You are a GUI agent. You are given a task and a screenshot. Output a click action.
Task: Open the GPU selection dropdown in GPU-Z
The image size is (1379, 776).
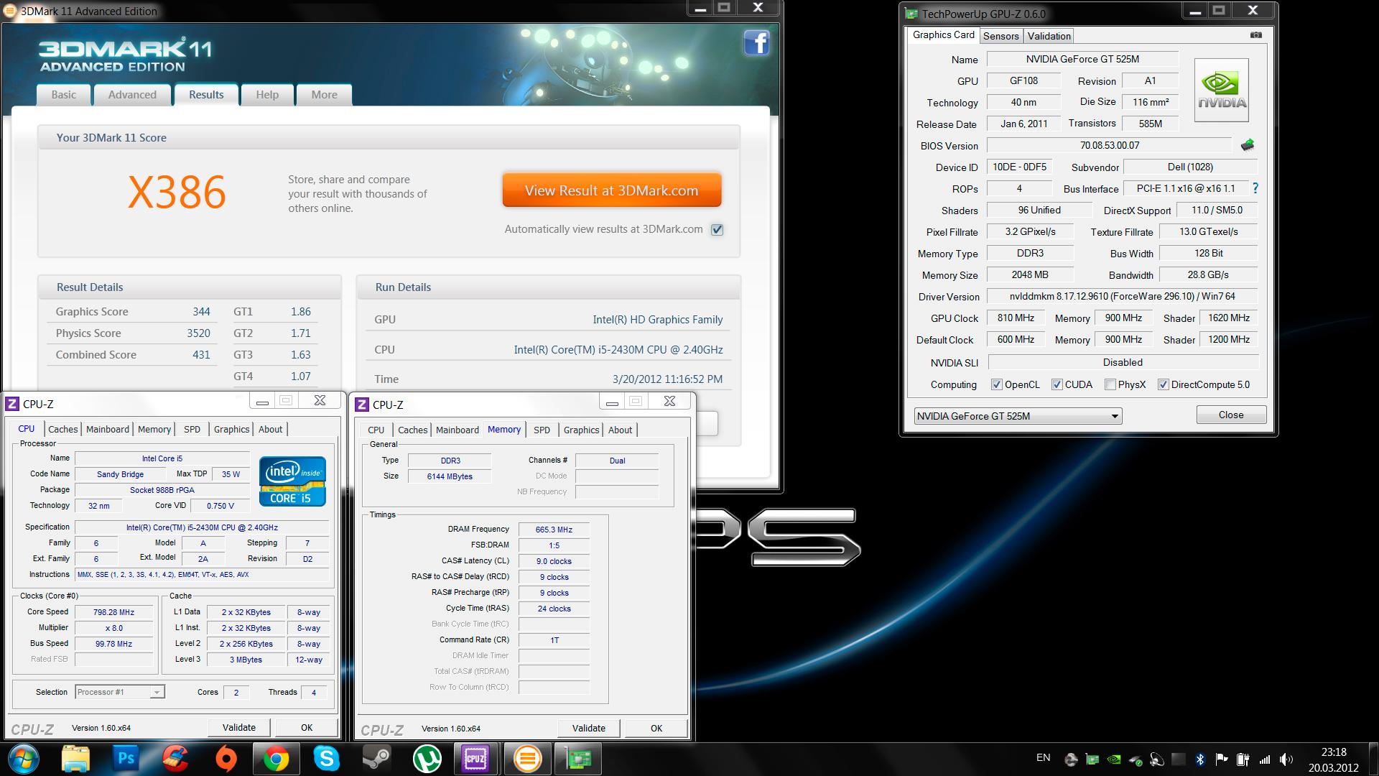[1018, 416]
